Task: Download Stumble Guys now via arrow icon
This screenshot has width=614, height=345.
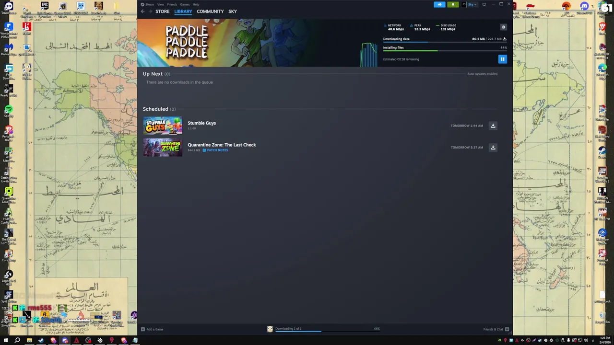Action: coord(493,126)
